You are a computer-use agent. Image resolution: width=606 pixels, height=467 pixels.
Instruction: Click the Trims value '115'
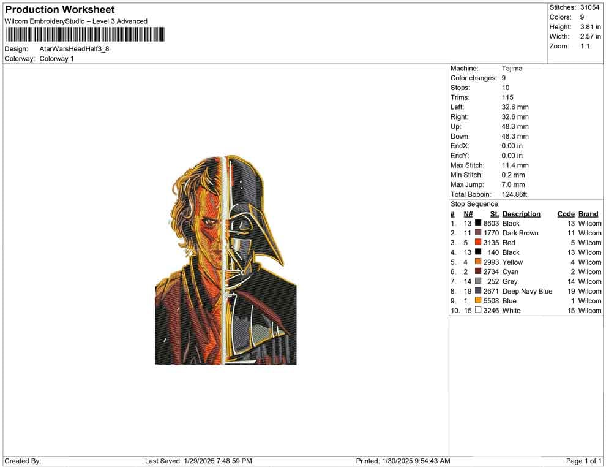(507, 97)
